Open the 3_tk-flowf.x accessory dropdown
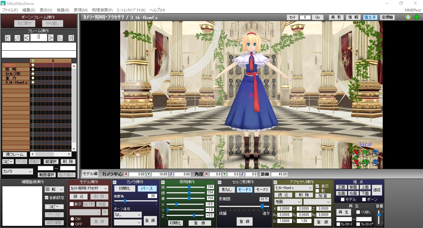 point(293,188)
